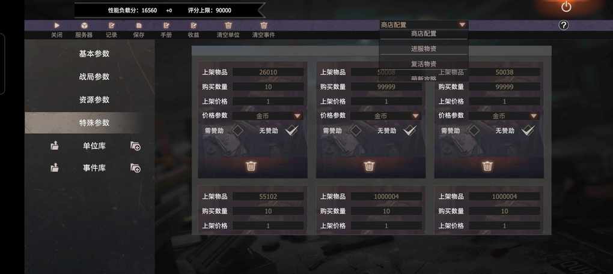Click the 清空单位 trash icon
Image resolution: width=613 pixels, height=274 pixels.
(228, 26)
